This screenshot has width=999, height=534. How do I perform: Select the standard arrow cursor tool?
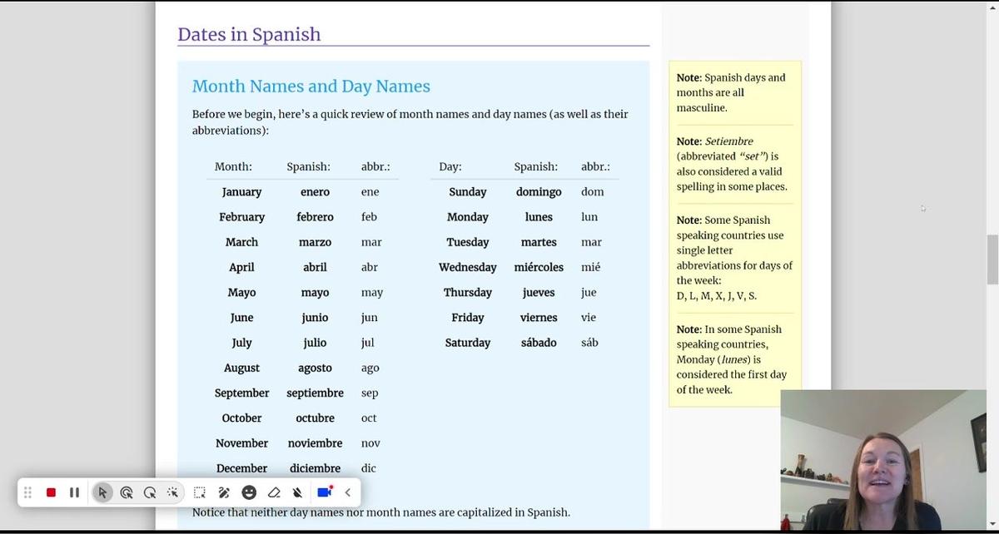[102, 492]
